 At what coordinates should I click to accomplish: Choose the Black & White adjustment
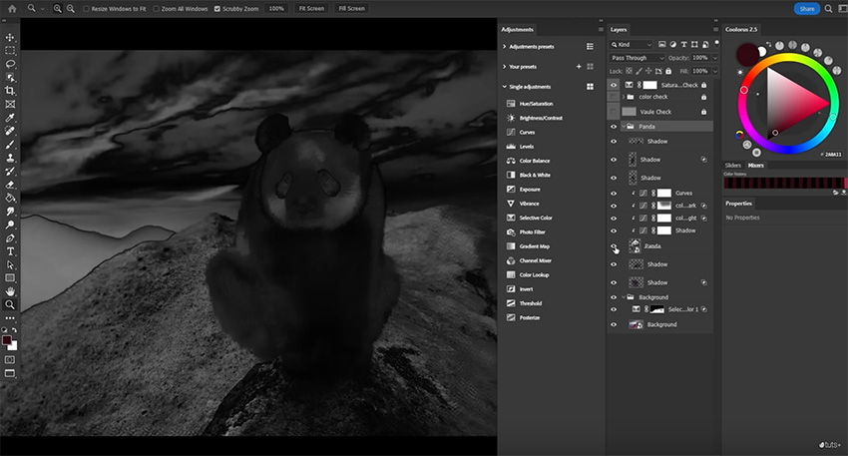(535, 175)
